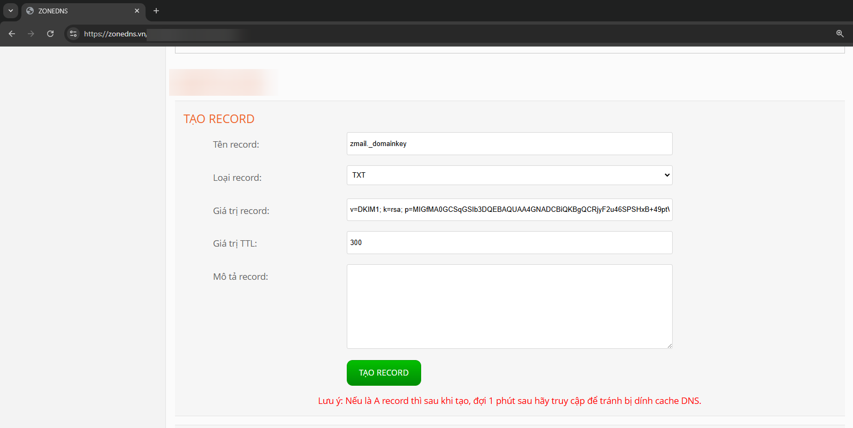This screenshot has width=853, height=428.
Task: Reload the current page
Action: [x=50, y=34]
